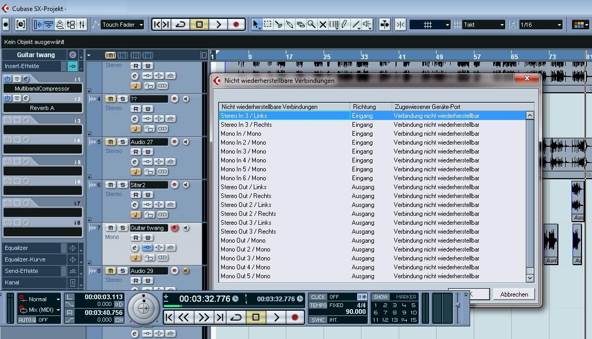This screenshot has width=592, height=339.
Task: Open the 1/16 quantize dropdown
Action: pyautogui.click(x=541, y=25)
